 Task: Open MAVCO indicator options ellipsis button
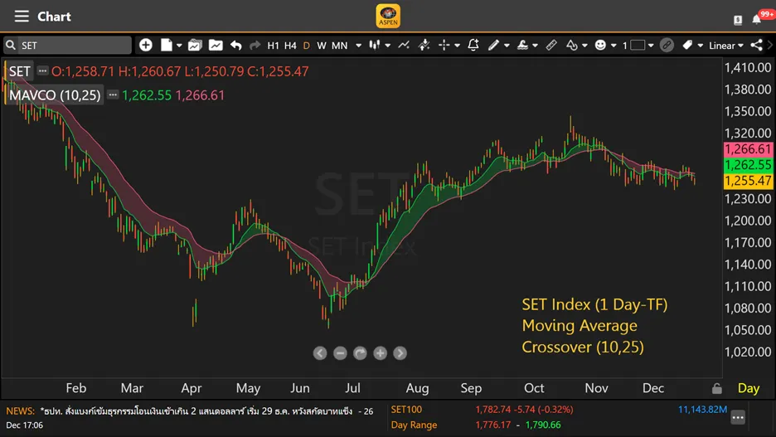coord(113,95)
